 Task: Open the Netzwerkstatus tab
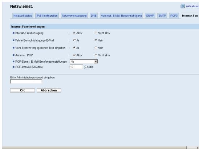click(x=23, y=16)
